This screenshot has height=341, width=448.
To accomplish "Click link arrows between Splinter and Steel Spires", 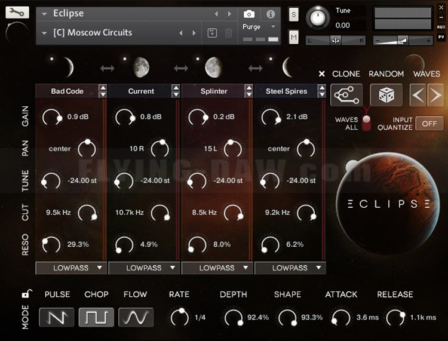I will pyautogui.click(x=255, y=68).
